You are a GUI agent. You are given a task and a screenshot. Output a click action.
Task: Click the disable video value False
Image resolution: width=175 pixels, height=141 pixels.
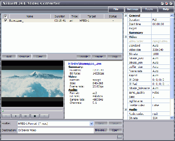[160, 105]
